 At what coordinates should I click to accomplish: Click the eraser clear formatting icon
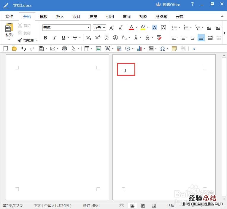tap(159, 38)
